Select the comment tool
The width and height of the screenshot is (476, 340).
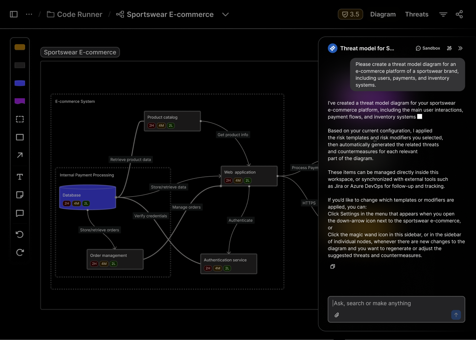pos(20,213)
